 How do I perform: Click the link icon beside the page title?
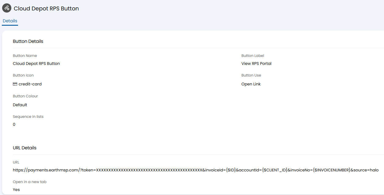click(7, 8)
